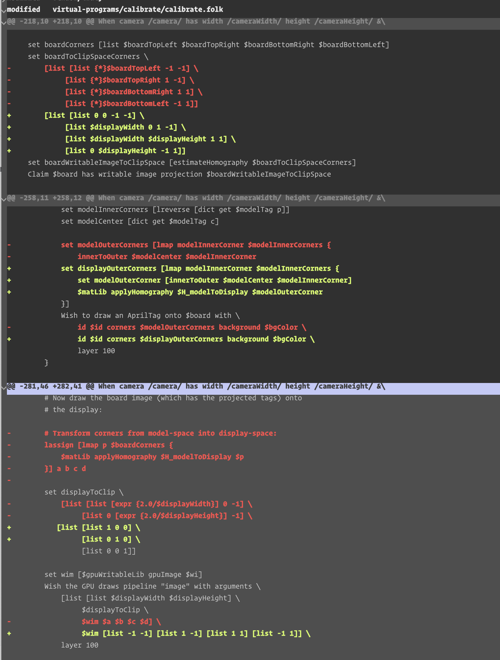Collapse the hunk starting at -218,10 +218,10

tap(3, 23)
